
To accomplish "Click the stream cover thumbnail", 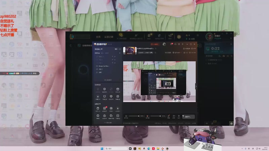I will tap(130, 51).
